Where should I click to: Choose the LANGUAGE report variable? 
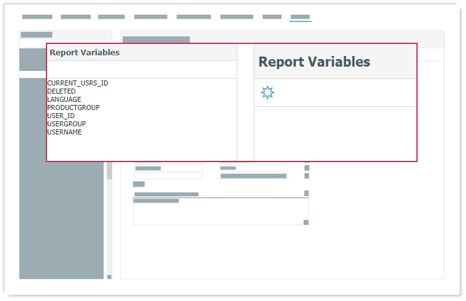(x=64, y=99)
